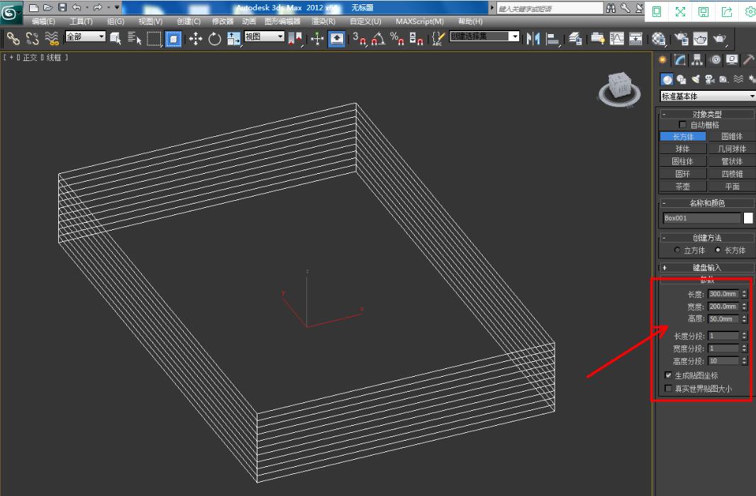Open the 创建(C) menu
This screenshot has height=496, width=756.
pos(188,21)
